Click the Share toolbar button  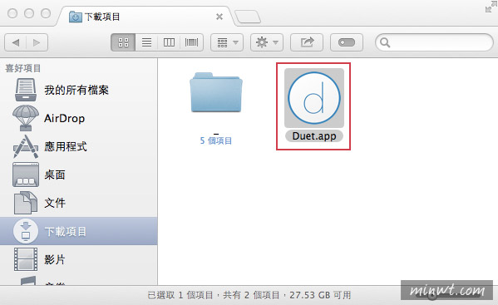pyautogui.click(x=307, y=42)
